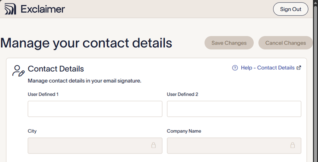Click the Exclaimer wordmark text
Image resolution: width=318 pixels, height=162 pixels.
pyautogui.click(x=43, y=9)
